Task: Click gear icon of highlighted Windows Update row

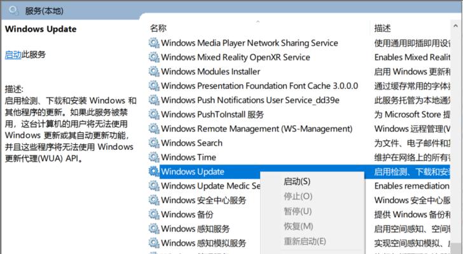Action: pos(154,171)
